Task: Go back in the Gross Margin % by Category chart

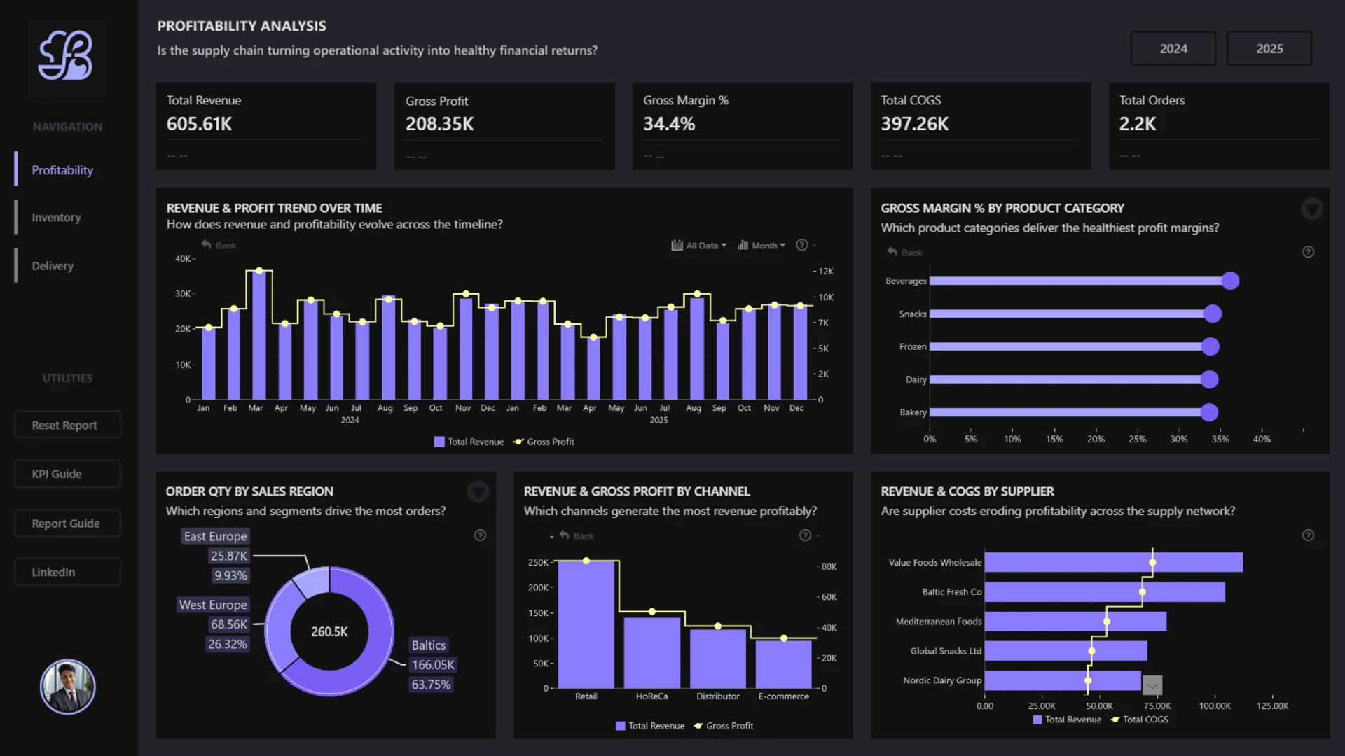Action: [904, 252]
